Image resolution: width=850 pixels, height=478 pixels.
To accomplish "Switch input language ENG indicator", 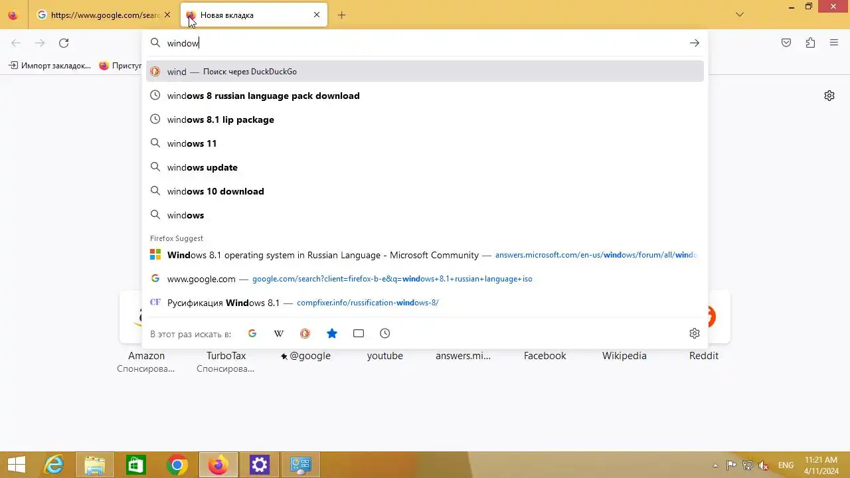I will coord(786,465).
